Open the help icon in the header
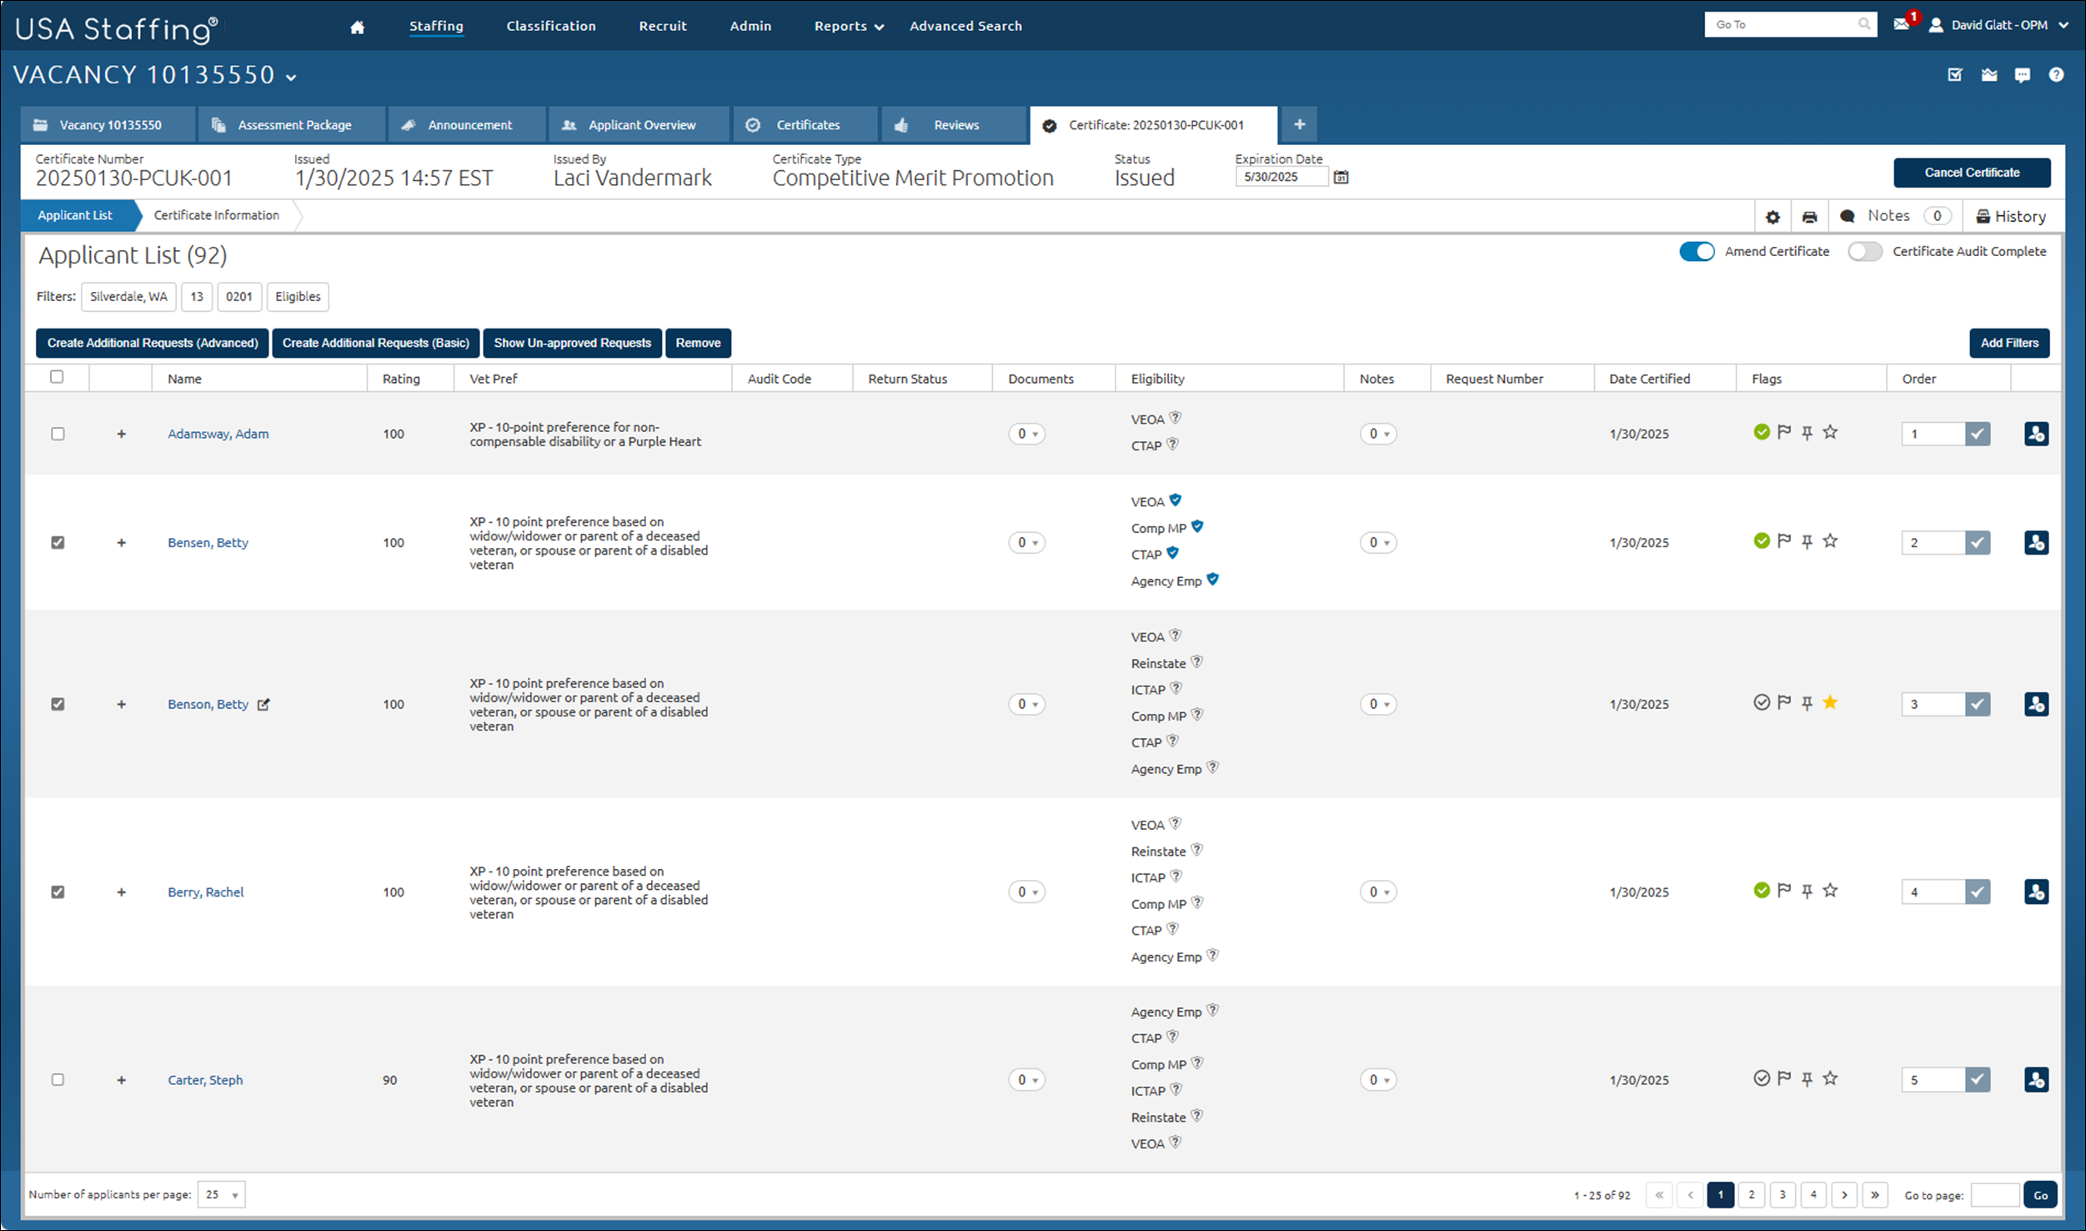Image resolution: width=2086 pixels, height=1231 pixels. click(2057, 74)
